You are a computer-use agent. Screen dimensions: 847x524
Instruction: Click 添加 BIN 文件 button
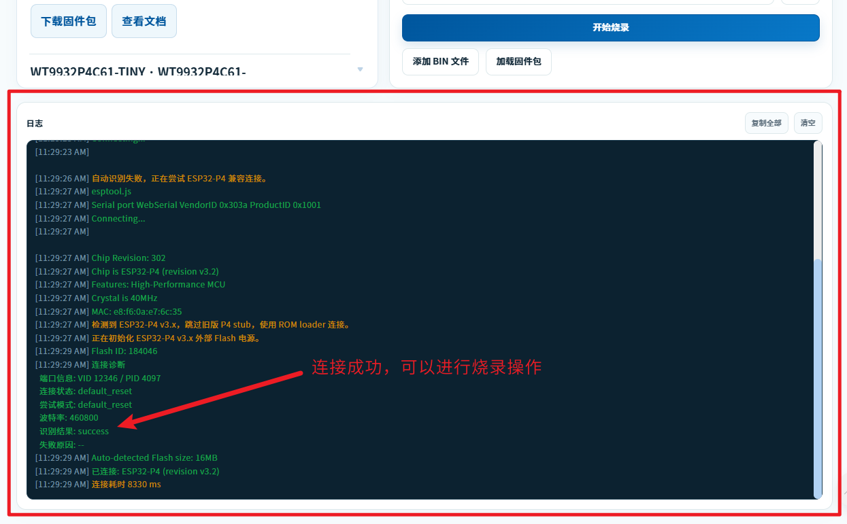coord(441,61)
